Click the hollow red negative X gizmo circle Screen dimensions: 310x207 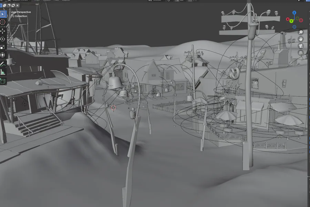coord(301,20)
